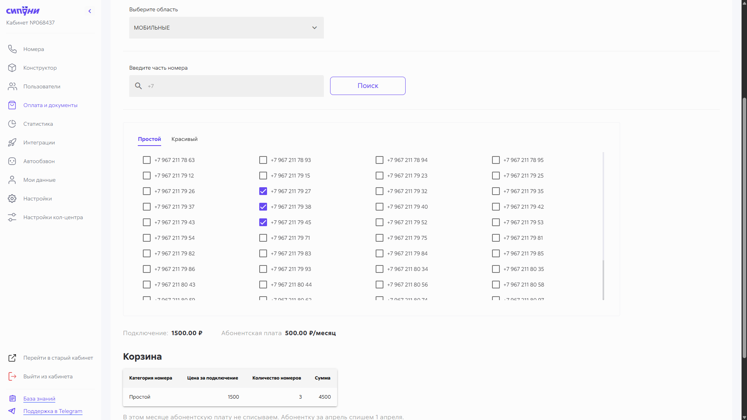
Task: Open the База знаний link
Action: pyautogui.click(x=39, y=399)
